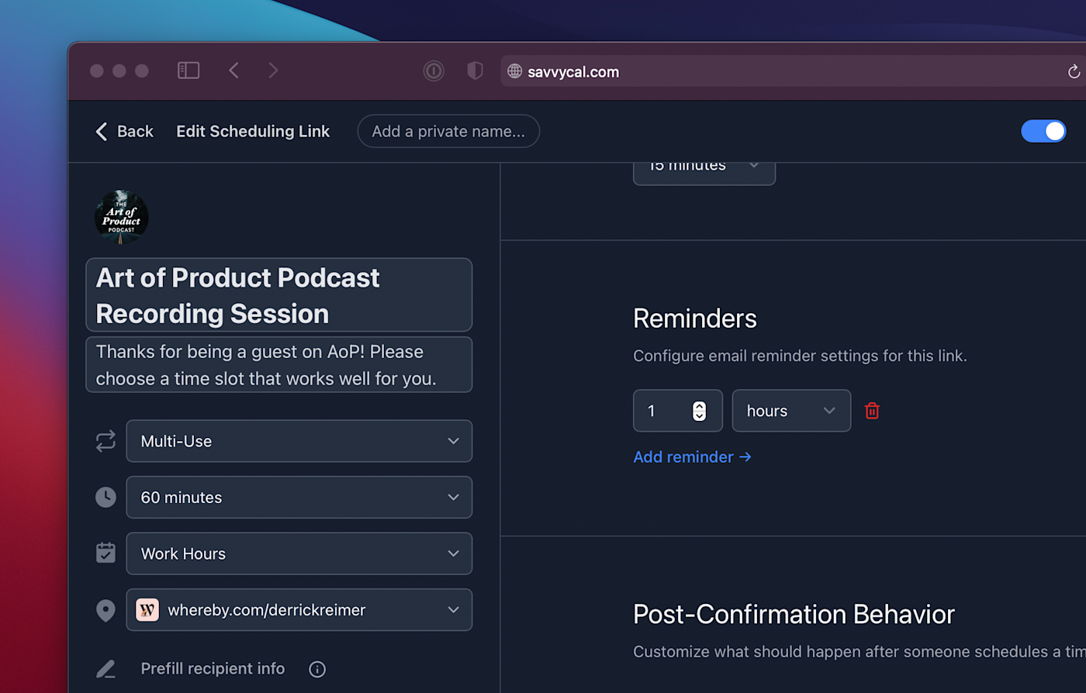Open the reminder hours unit dropdown
Image resolution: width=1086 pixels, height=693 pixels.
(x=791, y=411)
